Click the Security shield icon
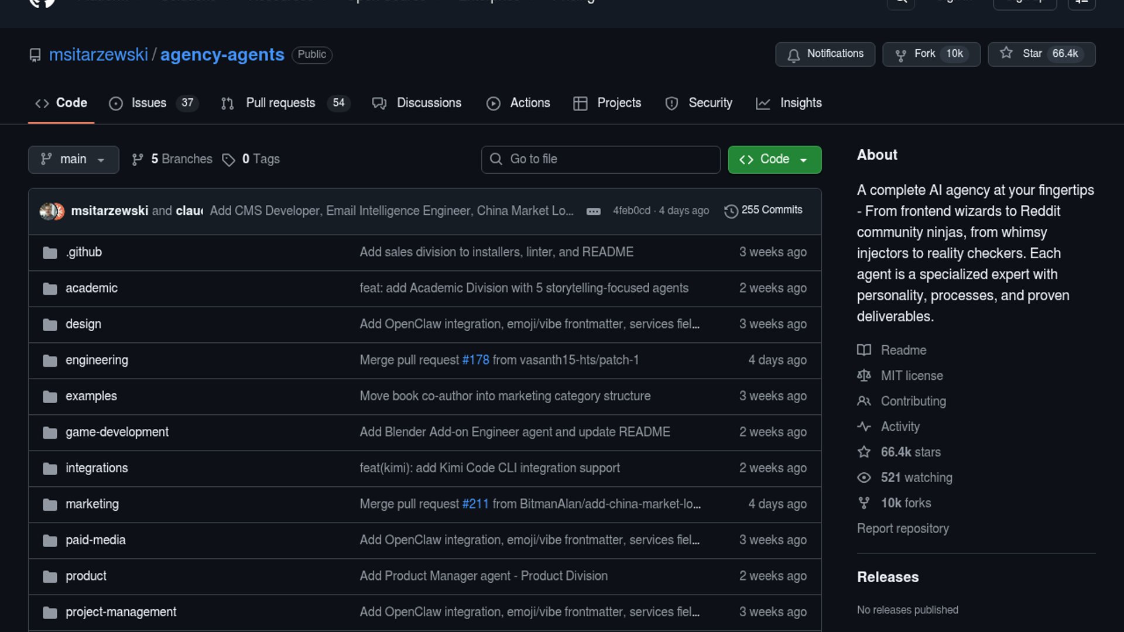 [x=671, y=104]
